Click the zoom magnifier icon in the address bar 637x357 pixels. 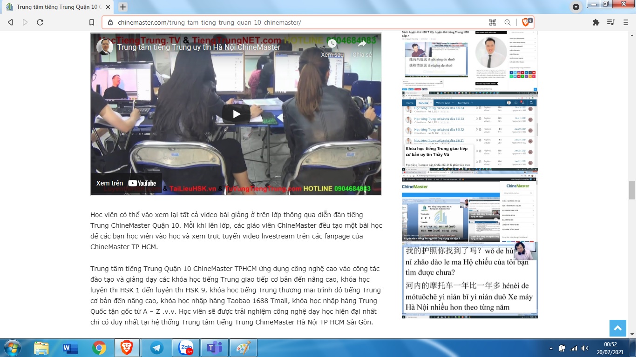coord(508,22)
